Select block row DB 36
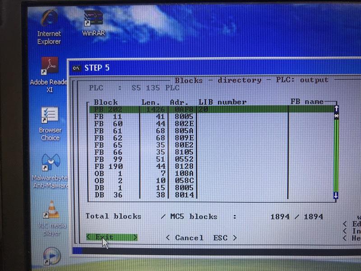 (x=211, y=195)
